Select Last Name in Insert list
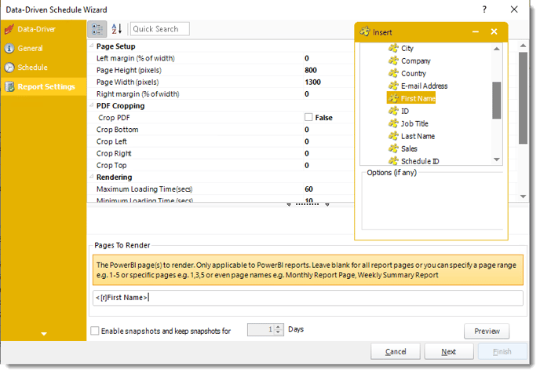 tap(418, 136)
